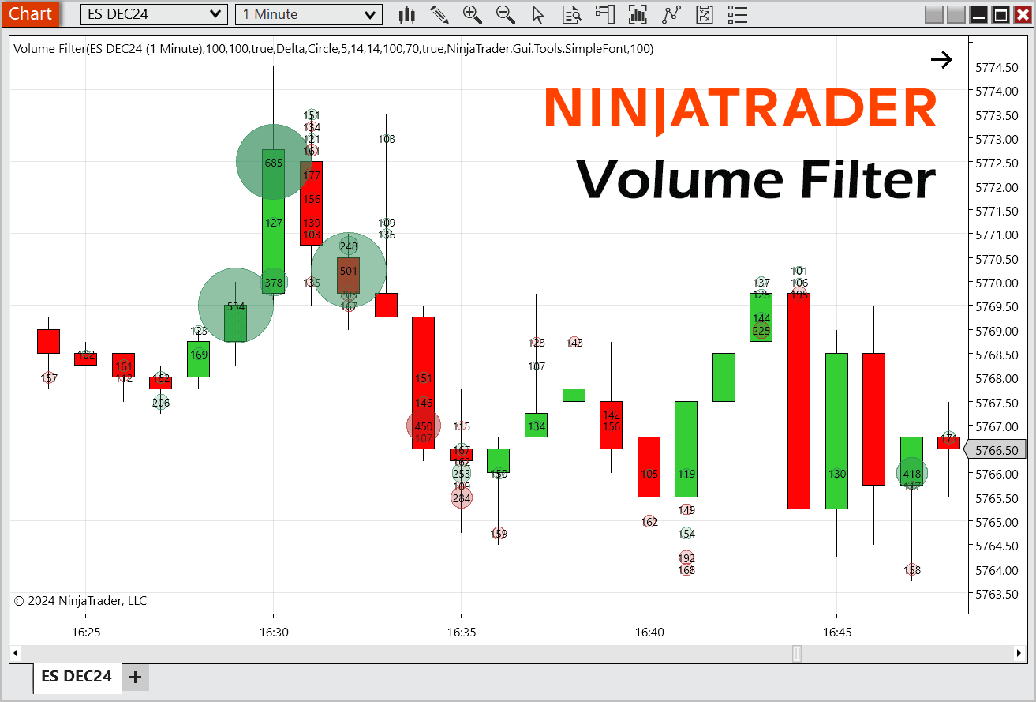
Task: Open the Chart Trader icon
Action: 604,14
